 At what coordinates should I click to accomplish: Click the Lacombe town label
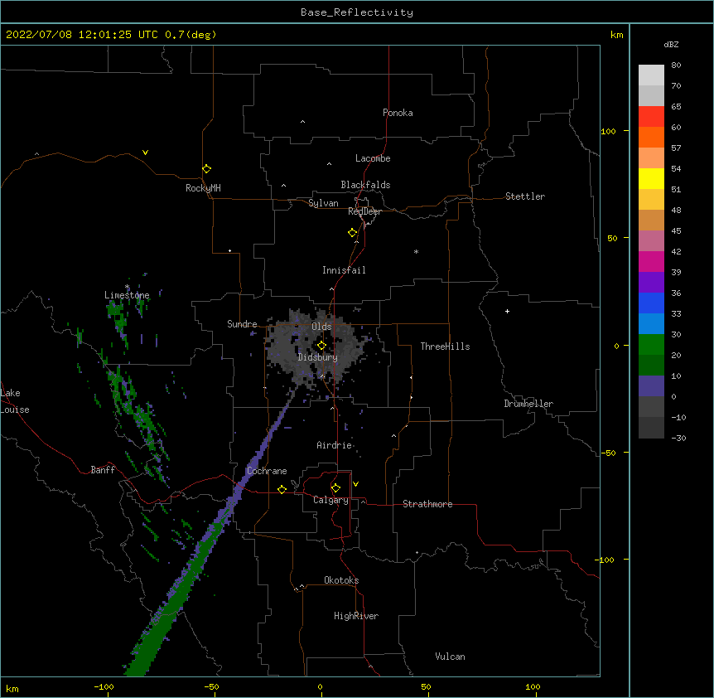pos(373,158)
